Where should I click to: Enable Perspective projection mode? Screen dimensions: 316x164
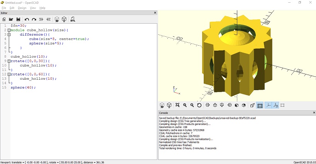(x=252, y=105)
